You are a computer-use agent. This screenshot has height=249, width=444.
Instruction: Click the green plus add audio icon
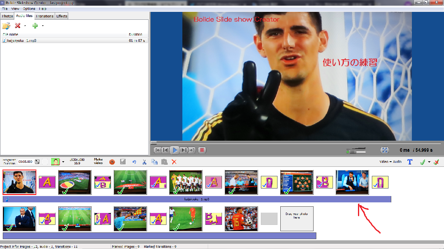pyautogui.click(x=35, y=26)
